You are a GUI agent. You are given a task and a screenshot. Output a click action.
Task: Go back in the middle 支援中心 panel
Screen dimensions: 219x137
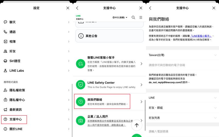(77, 8)
